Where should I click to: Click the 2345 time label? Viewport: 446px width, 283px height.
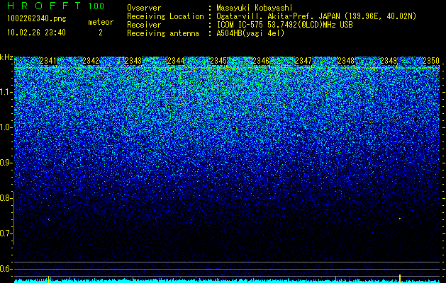[218, 61]
